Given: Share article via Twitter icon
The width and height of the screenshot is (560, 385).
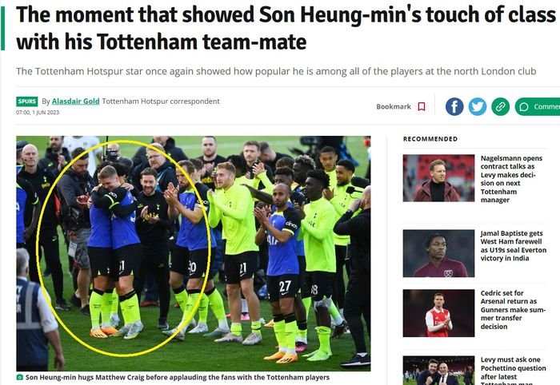Looking at the screenshot, I should click(x=478, y=106).
